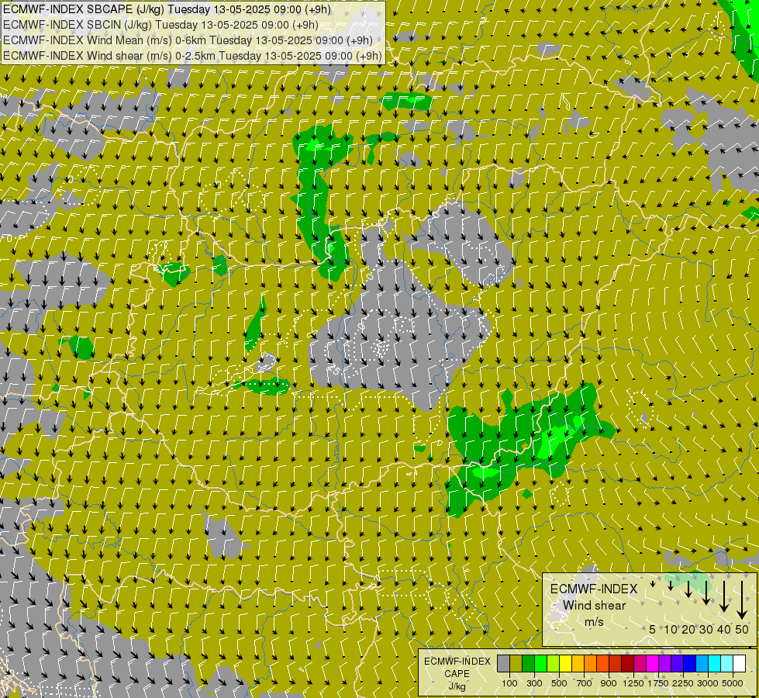Click the CAPE legend label 2250

[x=683, y=683]
